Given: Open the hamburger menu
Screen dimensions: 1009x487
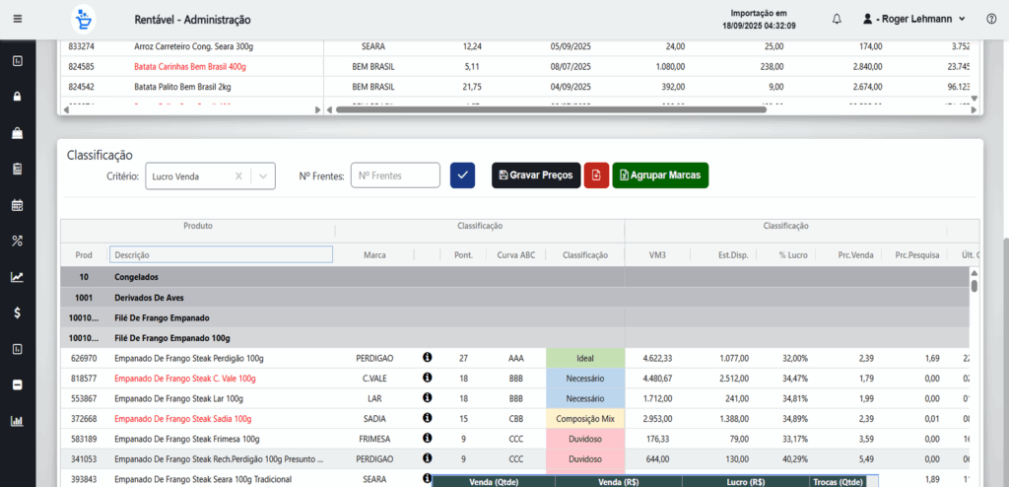Looking at the screenshot, I should point(17,19).
